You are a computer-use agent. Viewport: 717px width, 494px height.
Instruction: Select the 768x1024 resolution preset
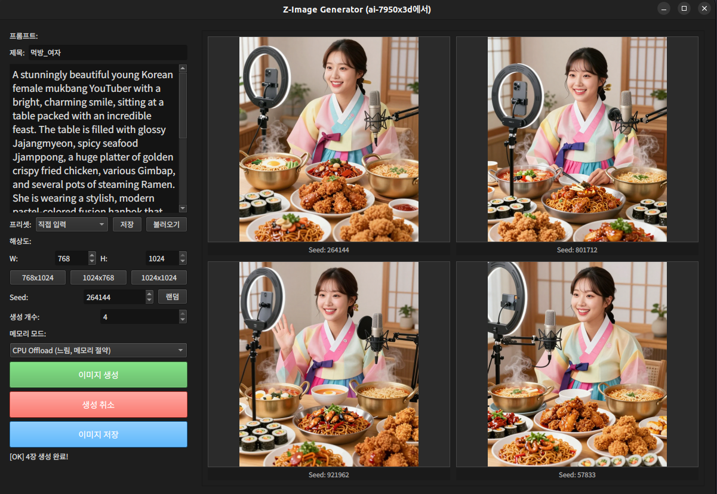(38, 277)
